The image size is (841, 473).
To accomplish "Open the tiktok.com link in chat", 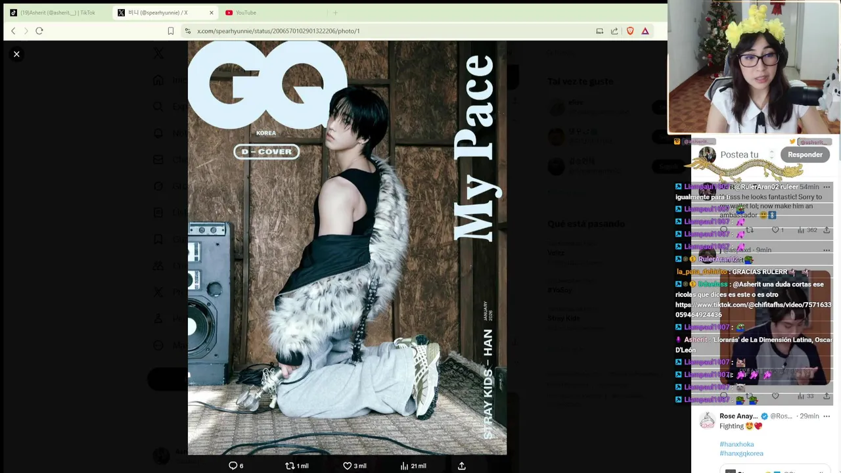I will [x=753, y=309].
